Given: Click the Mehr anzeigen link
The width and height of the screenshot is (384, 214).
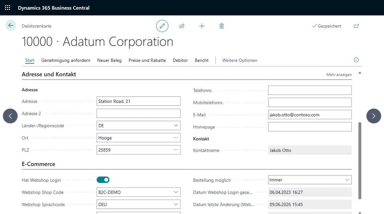Looking at the screenshot, I should 339,75.
